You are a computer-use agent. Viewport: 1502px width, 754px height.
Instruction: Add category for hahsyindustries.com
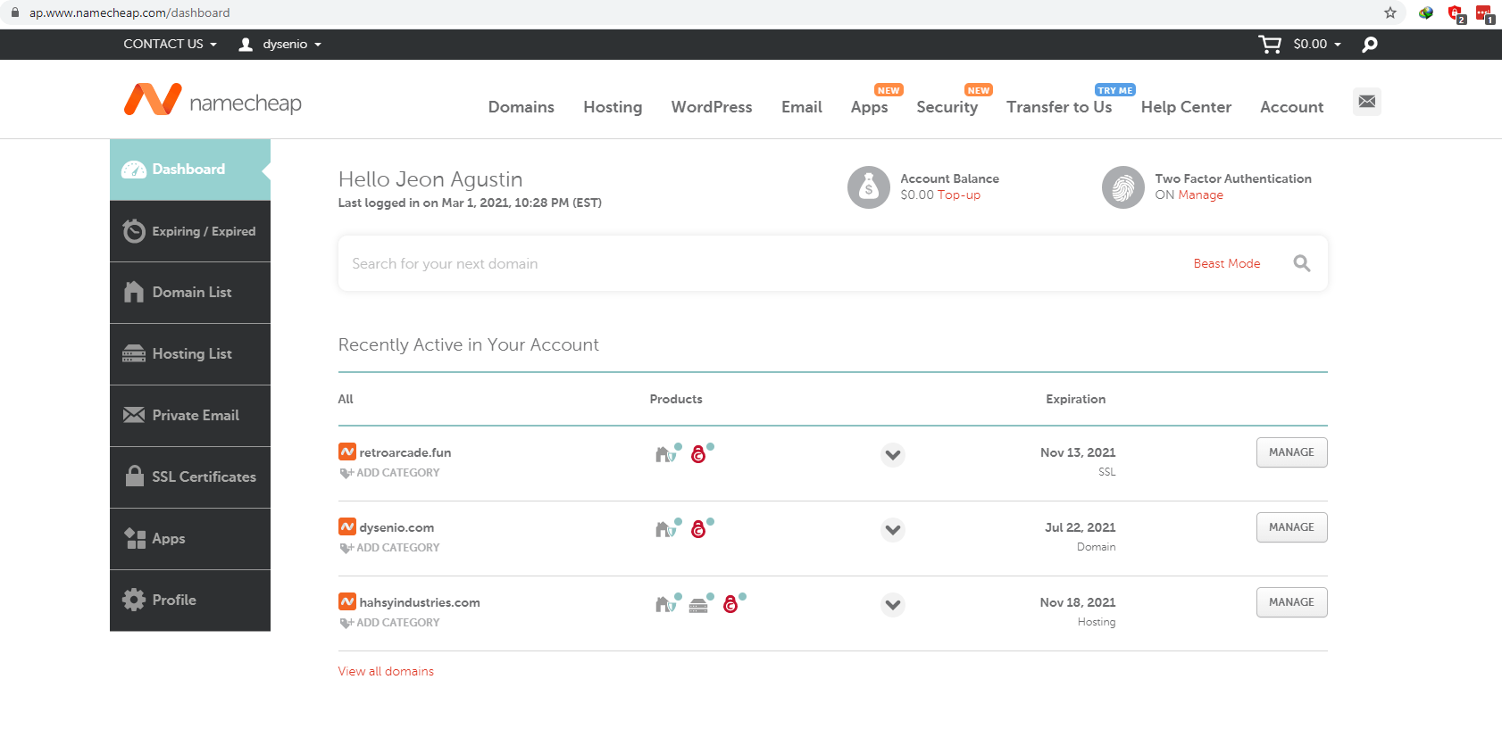pyautogui.click(x=389, y=623)
